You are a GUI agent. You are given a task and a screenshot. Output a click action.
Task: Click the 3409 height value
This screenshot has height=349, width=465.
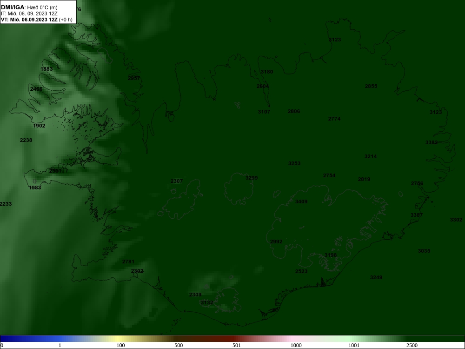[x=301, y=201]
